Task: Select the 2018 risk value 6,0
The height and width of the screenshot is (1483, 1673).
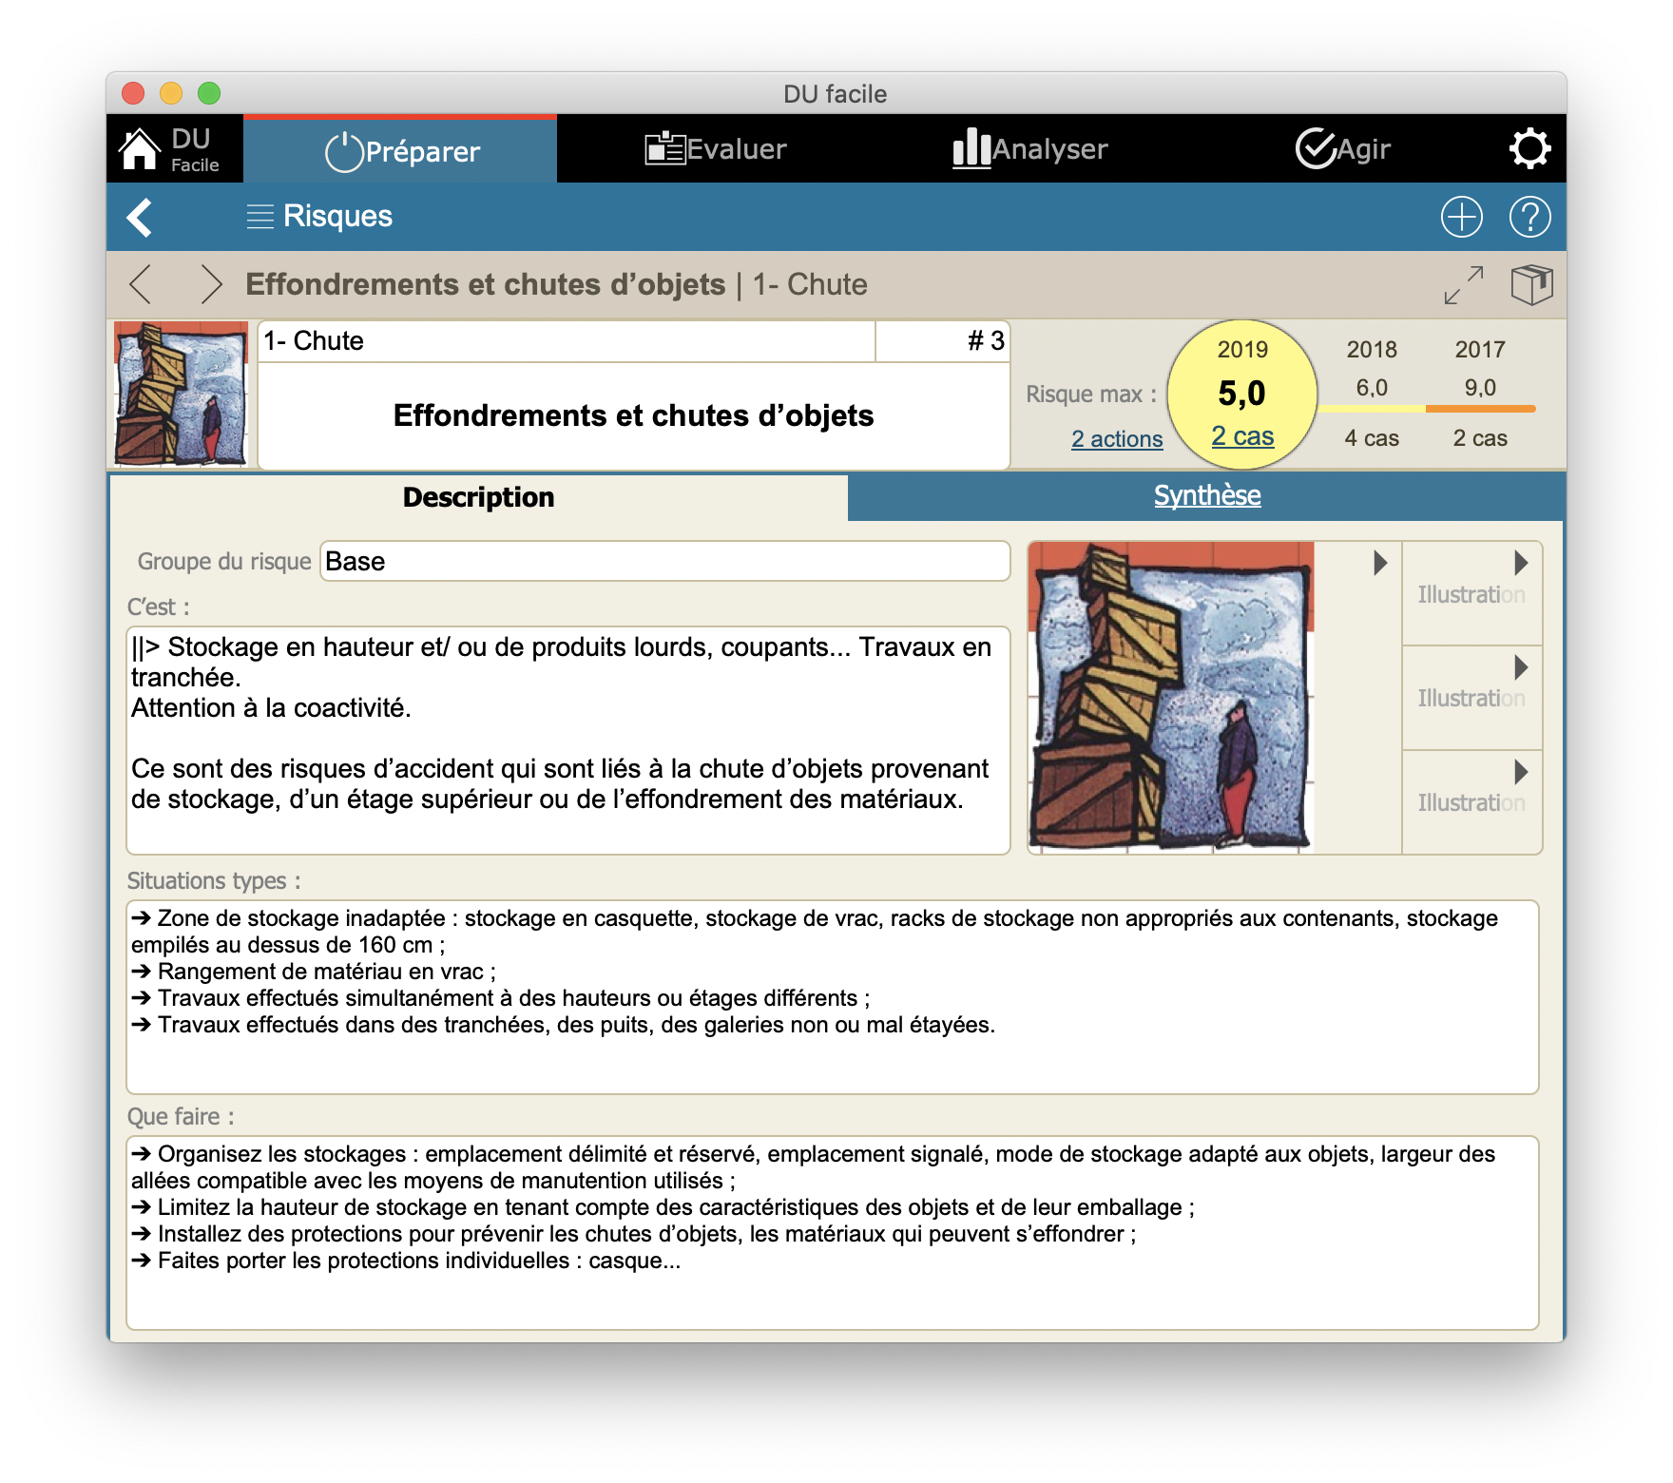Action: pos(1372,388)
